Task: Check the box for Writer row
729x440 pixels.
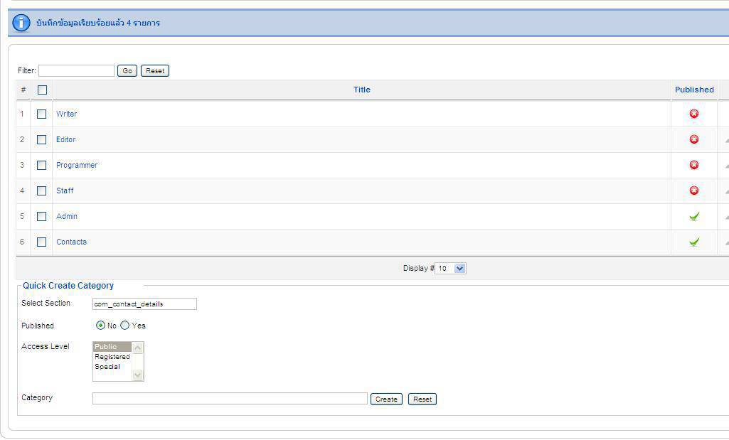Action: click(41, 114)
